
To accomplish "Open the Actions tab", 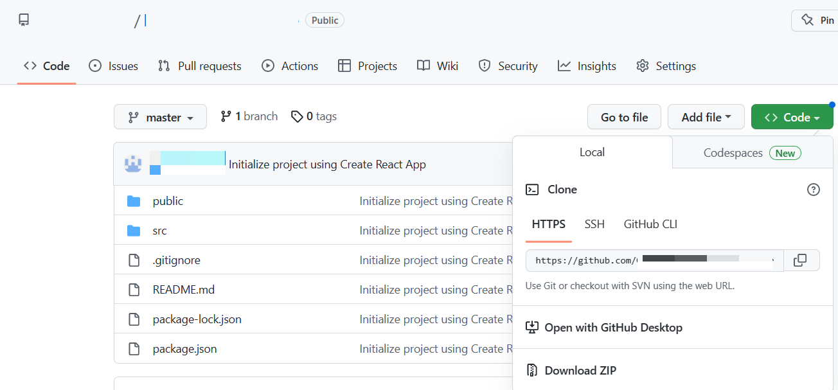I will [x=290, y=66].
